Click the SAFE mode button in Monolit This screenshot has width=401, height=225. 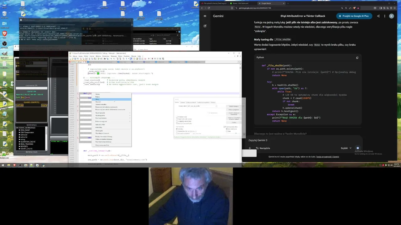click(x=18, y=97)
